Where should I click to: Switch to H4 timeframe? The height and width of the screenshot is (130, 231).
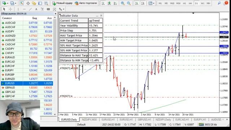pyautogui.click(x=190, y=3)
